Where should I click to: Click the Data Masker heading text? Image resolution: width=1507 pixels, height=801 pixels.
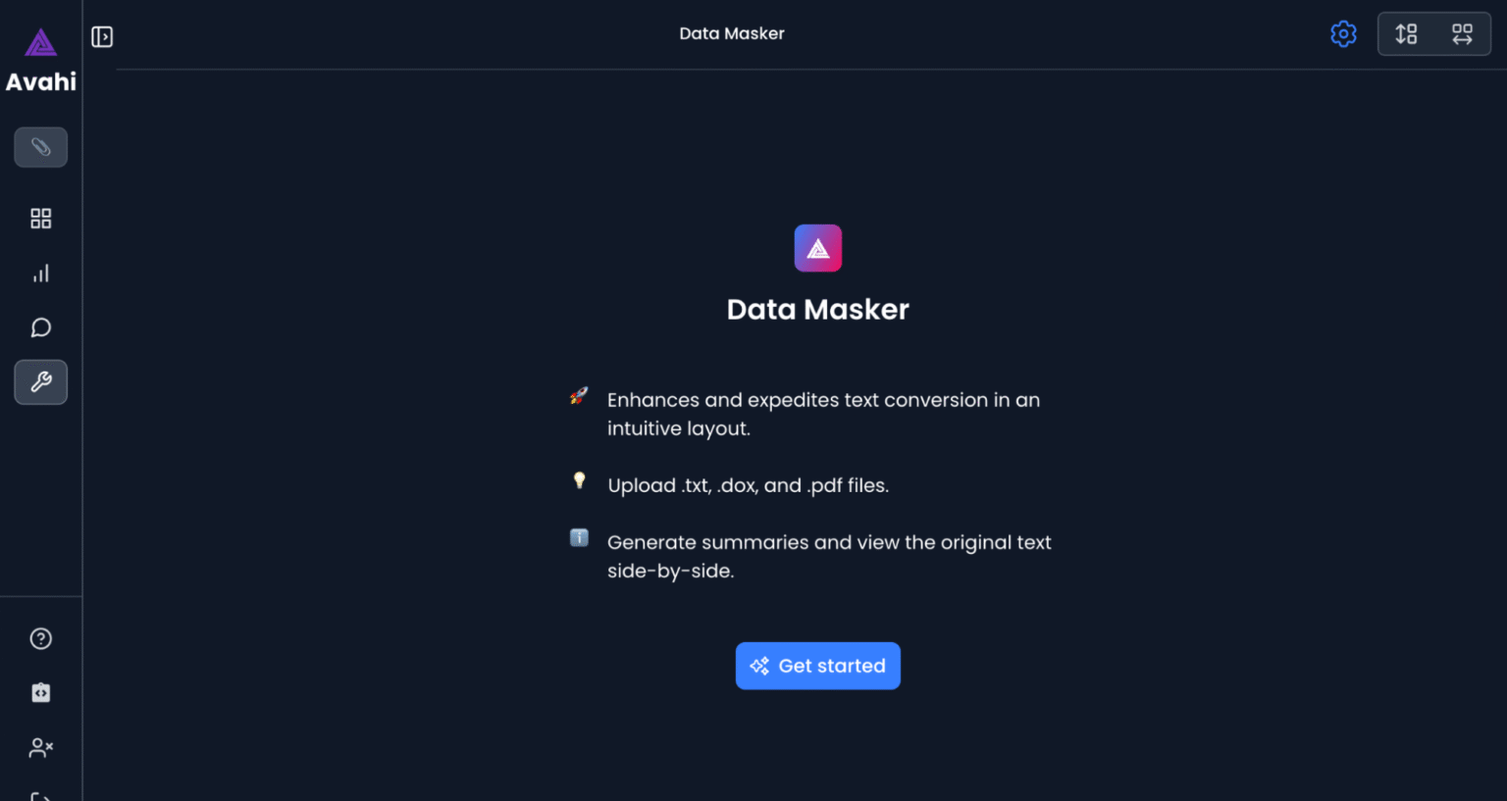(x=817, y=309)
